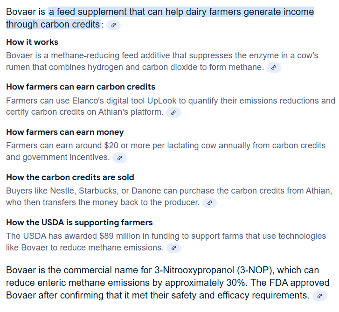This screenshot has width=339, height=312.
Task: Click link icon after "form methane."
Action: coord(273,68)
